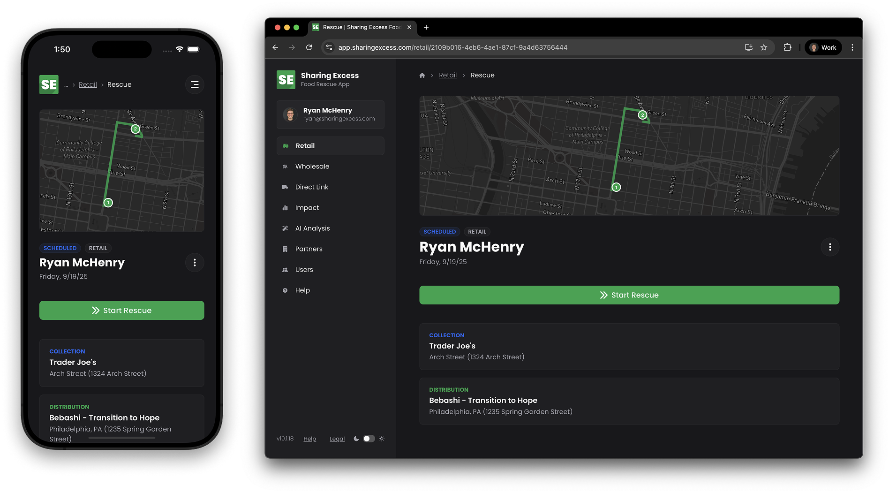The width and height of the screenshot is (889, 493).
Task: Open the three-dot rescue menu on mobile
Action: tap(195, 263)
